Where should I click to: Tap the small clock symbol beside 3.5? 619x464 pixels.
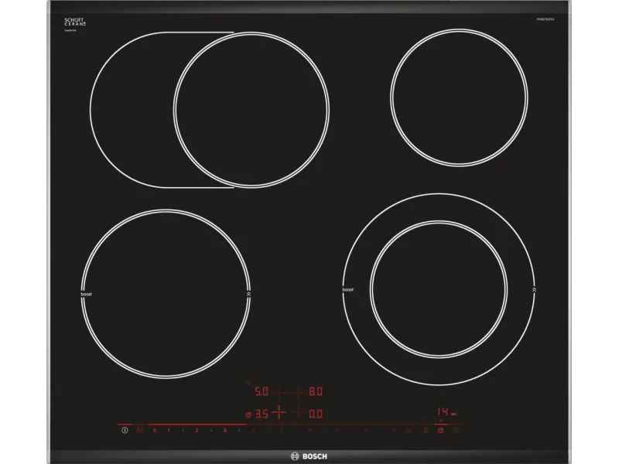tap(248, 415)
